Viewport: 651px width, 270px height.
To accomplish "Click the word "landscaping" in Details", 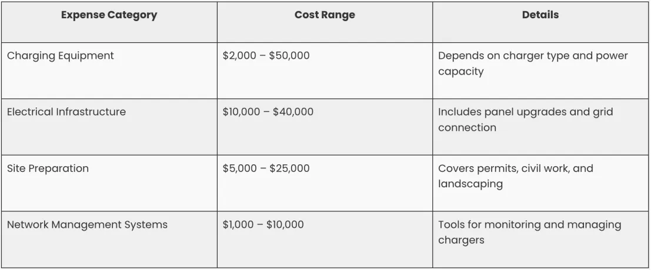I will pyautogui.click(x=470, y=184).
